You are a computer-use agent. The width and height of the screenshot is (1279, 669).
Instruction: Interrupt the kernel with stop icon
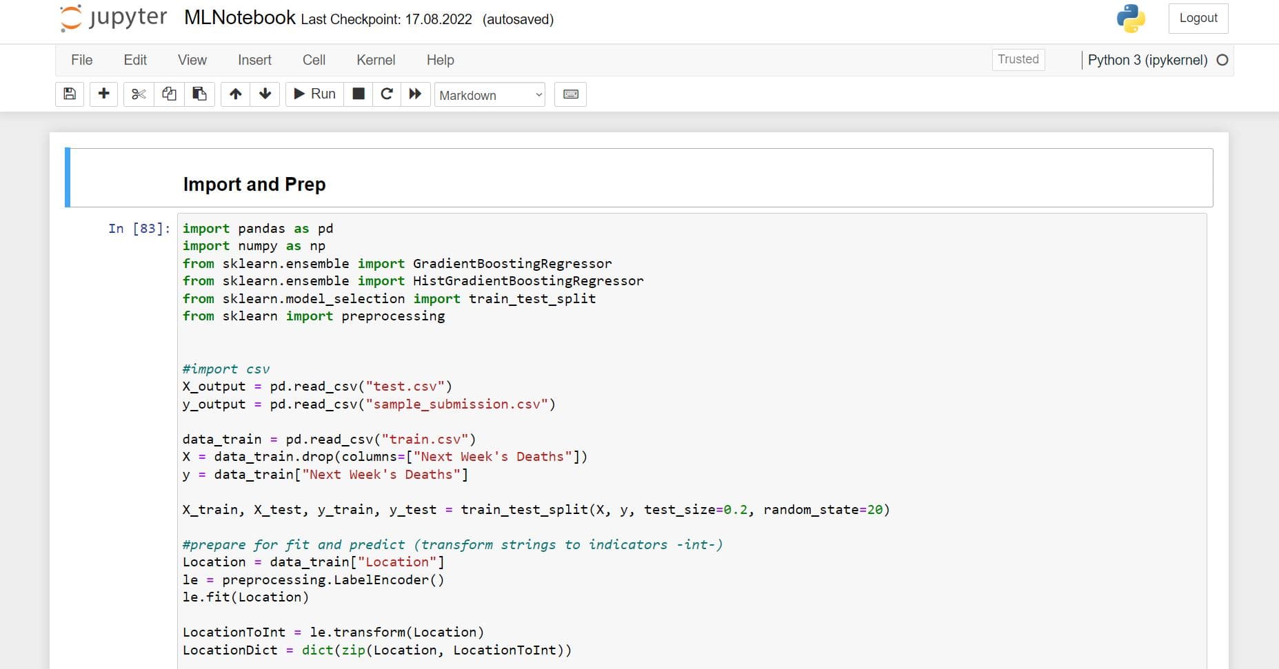pyautogui.click(x=359, y=94)
